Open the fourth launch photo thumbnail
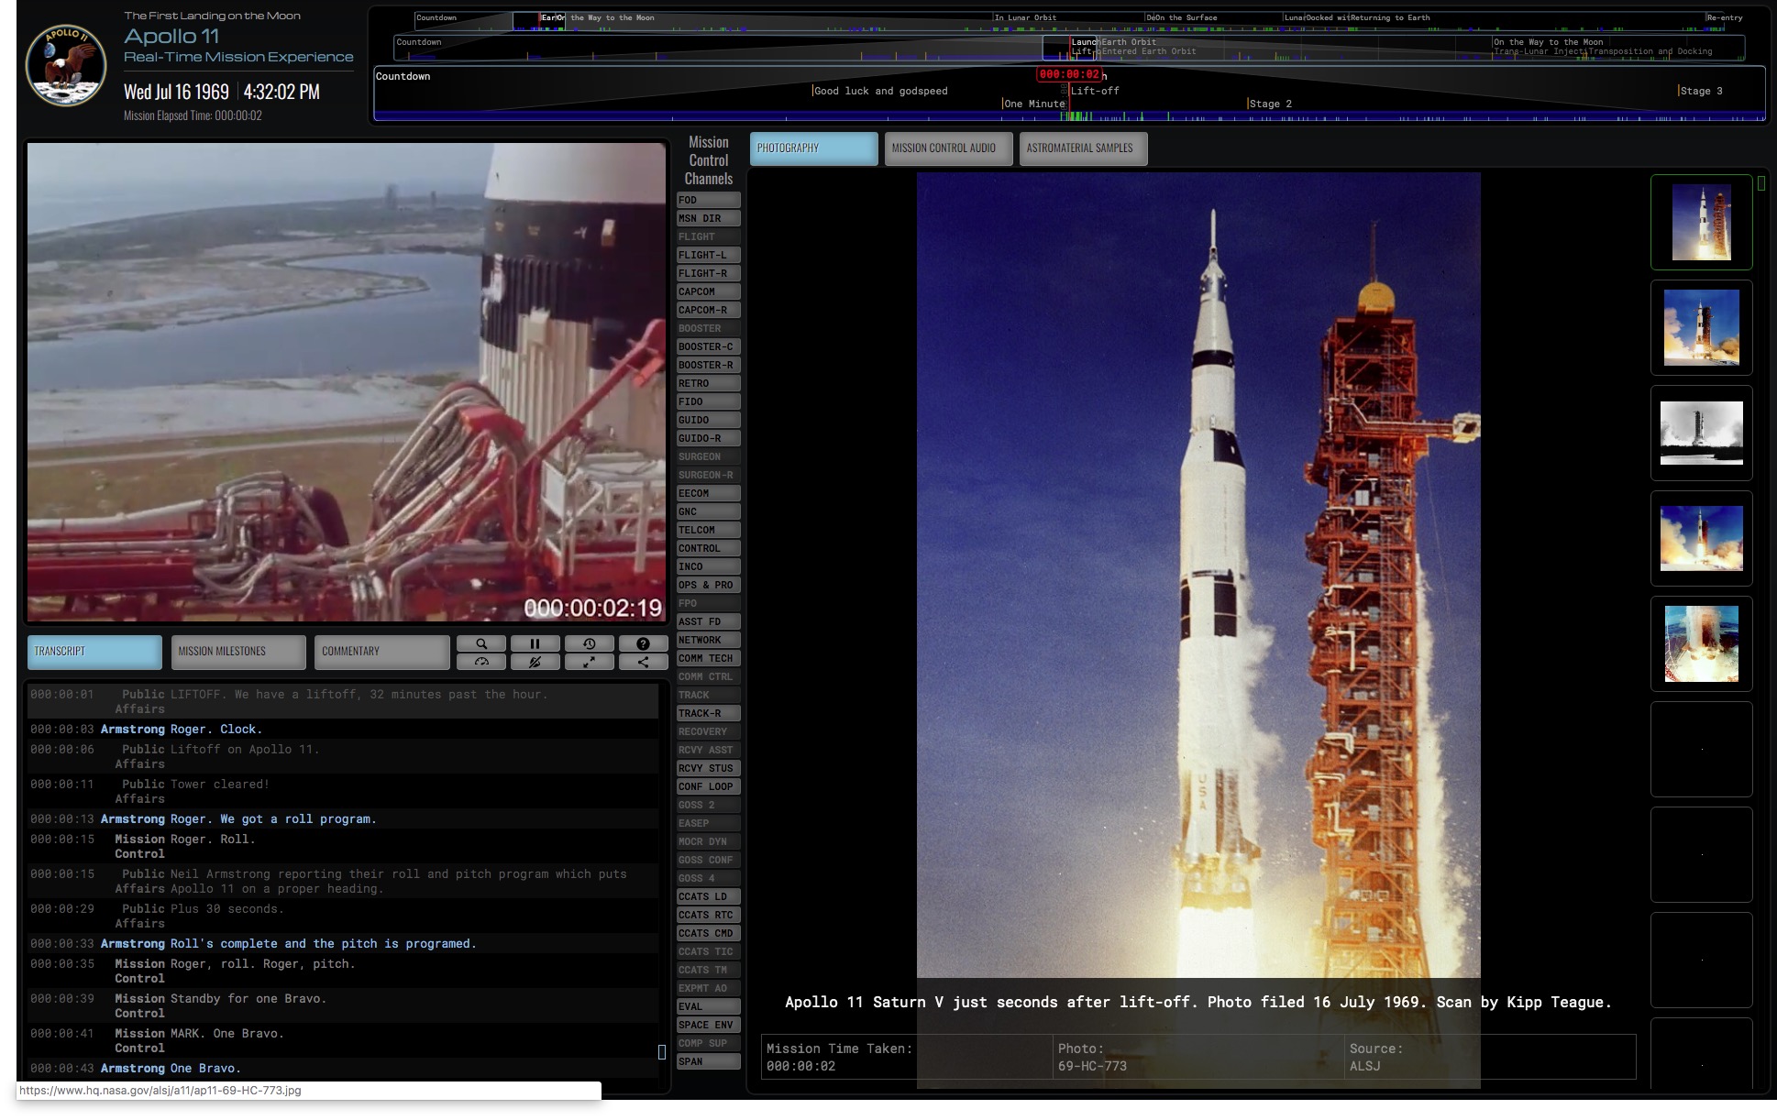The image size is (1777, 1120). 1701,538
